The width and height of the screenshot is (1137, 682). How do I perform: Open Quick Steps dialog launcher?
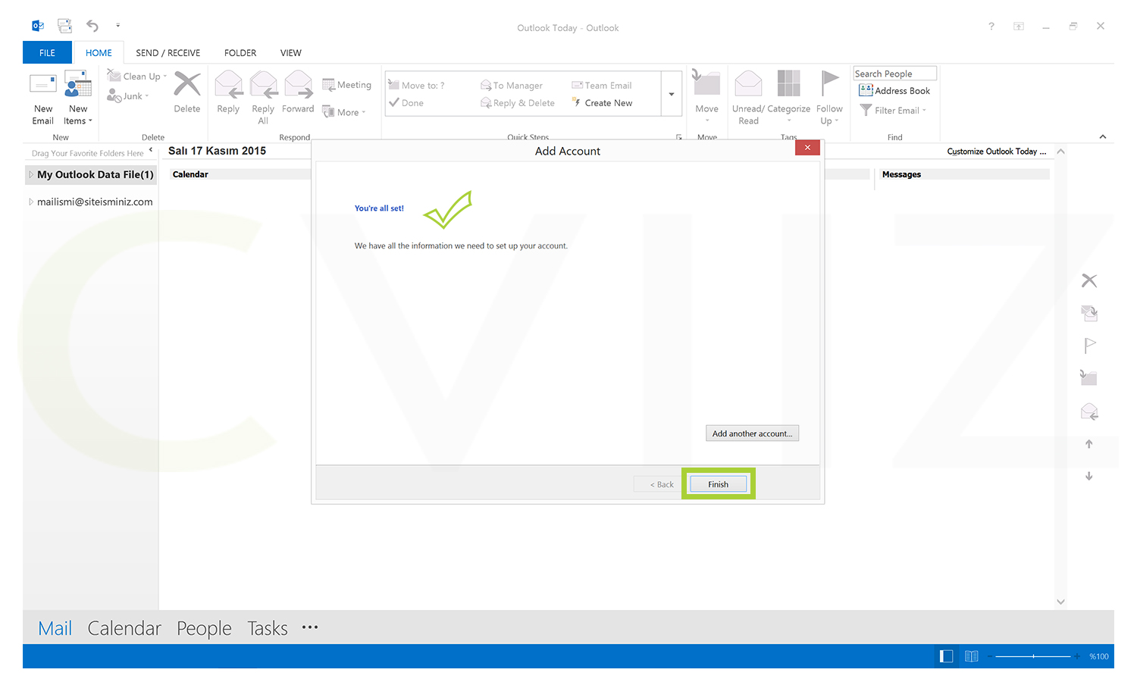(x=679, y=137)
